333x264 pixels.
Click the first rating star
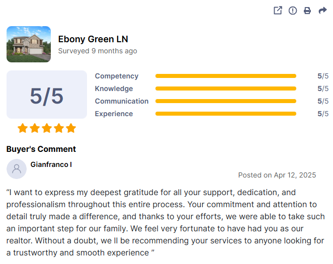pyautogui.click(x=23, y=128)
